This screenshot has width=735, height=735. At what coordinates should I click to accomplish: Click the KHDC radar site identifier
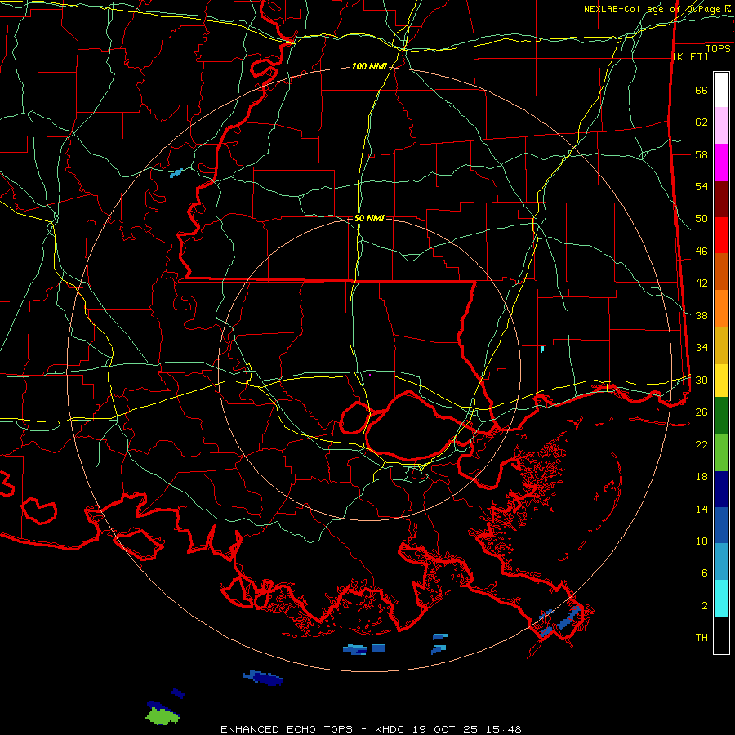pyautogui.click(x=391, y=729)
